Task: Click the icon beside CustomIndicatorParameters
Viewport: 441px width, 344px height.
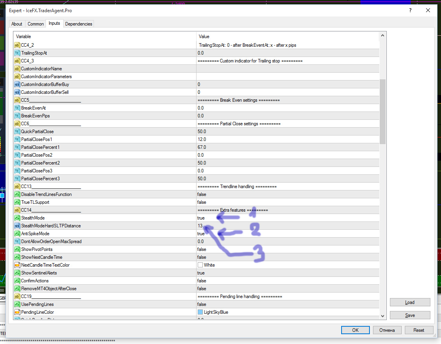Action: [x=17, y=77]
